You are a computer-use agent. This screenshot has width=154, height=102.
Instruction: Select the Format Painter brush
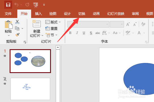(x=17, y=35)
